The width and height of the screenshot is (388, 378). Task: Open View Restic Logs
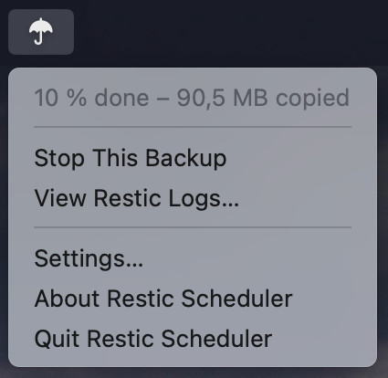point(193,198)
